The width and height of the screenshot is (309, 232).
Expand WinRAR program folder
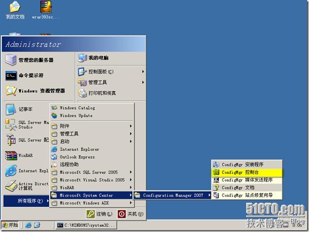coord(92,188)
